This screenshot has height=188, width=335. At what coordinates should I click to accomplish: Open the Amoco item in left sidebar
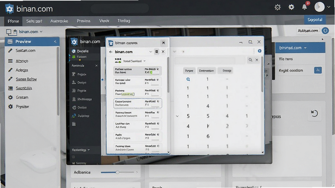tap(22, 61)
